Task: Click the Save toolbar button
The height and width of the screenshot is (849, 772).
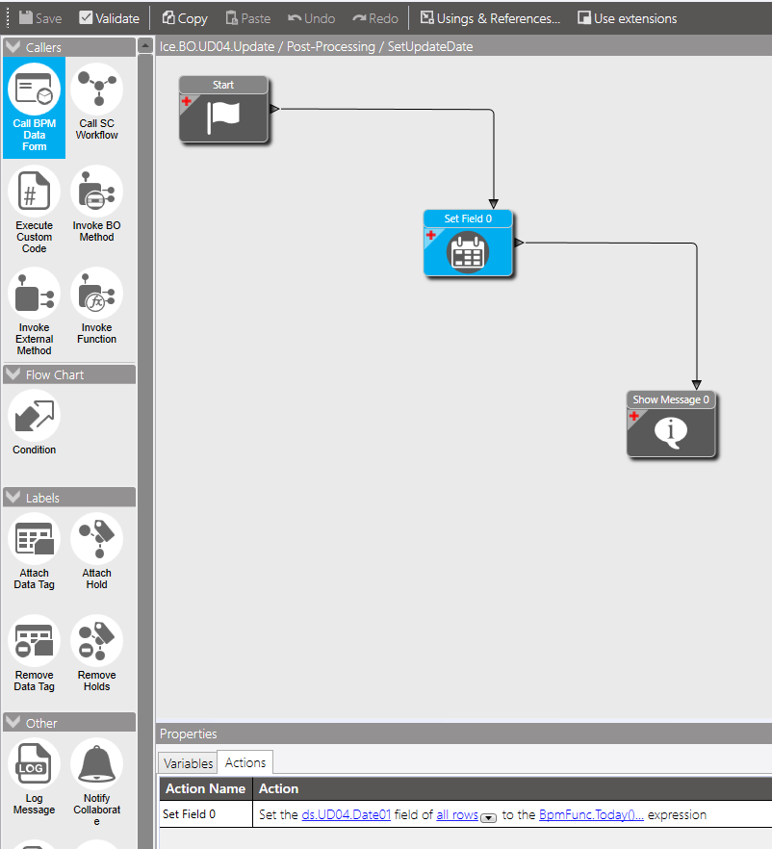Action: (40, 18)
